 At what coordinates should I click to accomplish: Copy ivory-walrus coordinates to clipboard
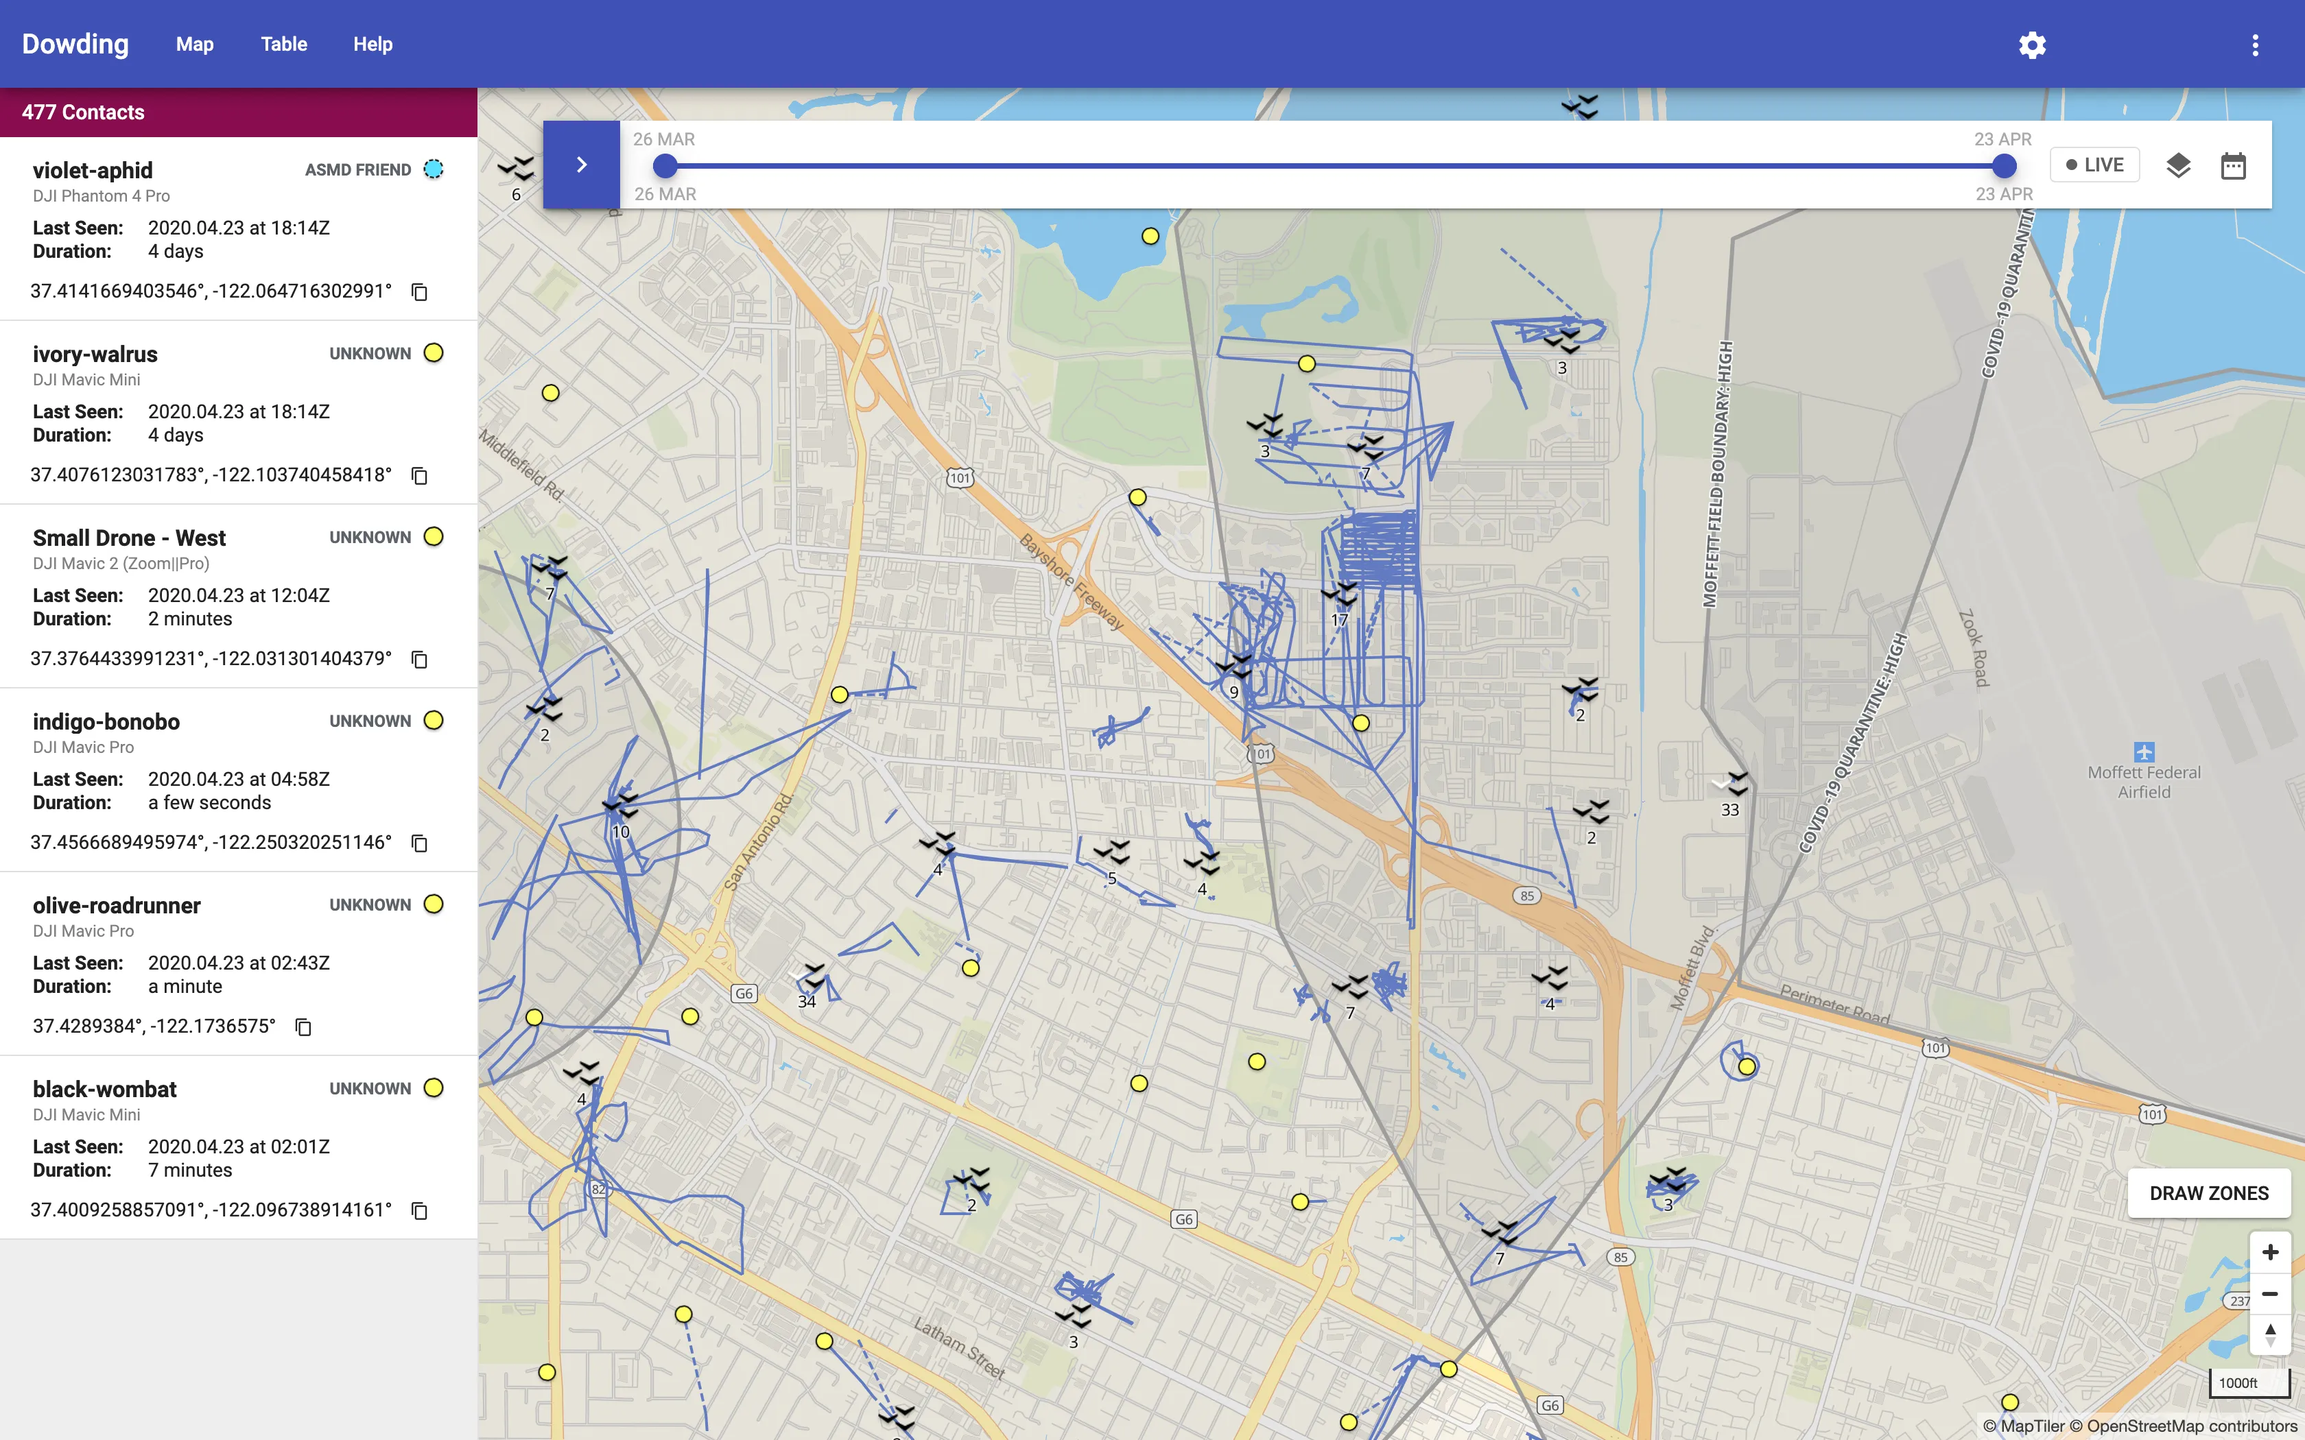pos(419,475)
